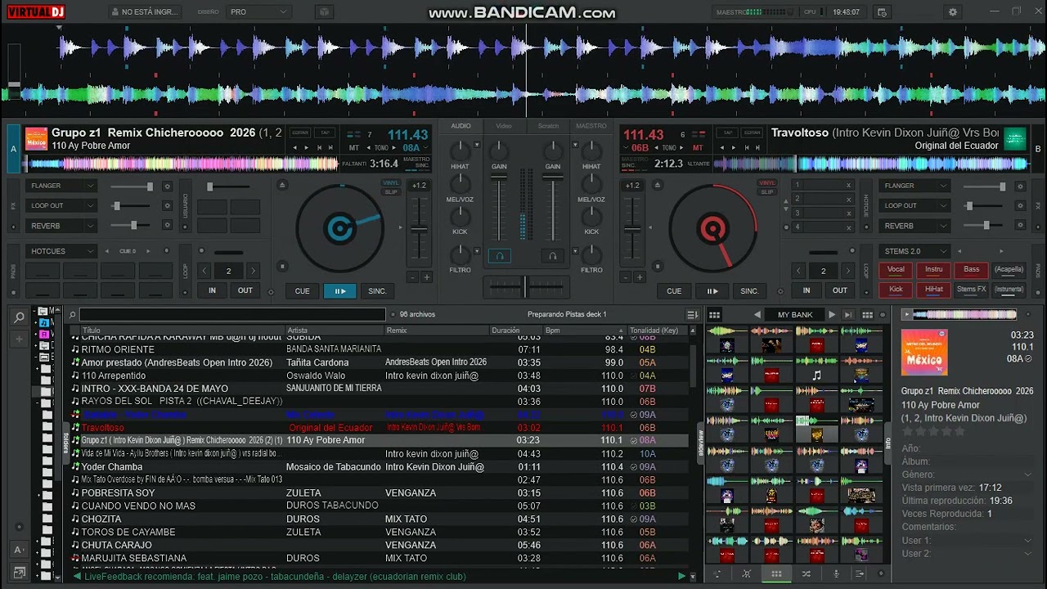Toggle deck A headphone cue button
The height and width of the screenshot is (589, 1047).
click(x=500, y=256)
